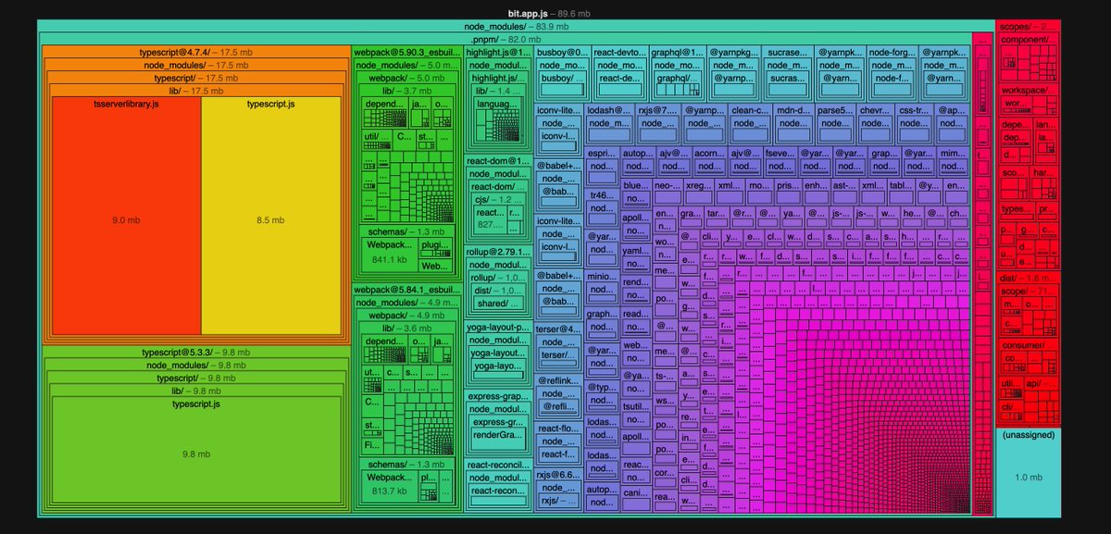This screenshot has height=534, width=1111.
Task: Select the webpack@5.84.1_esbuild package header
Action: 406,290
